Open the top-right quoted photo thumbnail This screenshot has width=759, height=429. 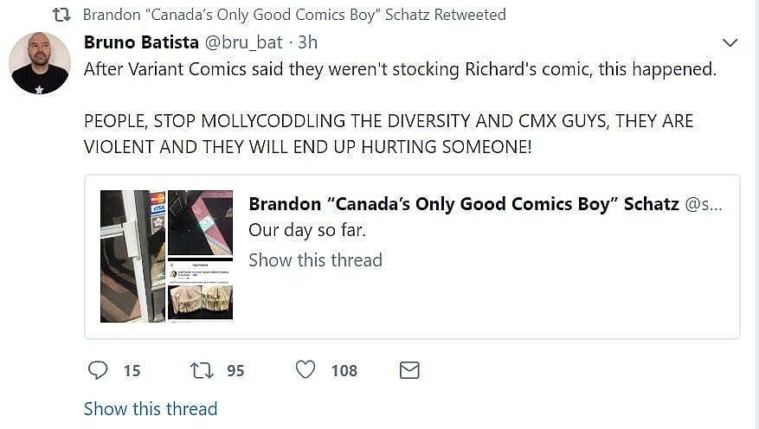pos(200,222)
